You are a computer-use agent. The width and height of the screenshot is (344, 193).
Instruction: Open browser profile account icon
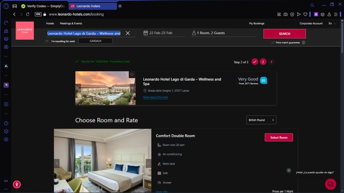click(x=329, y=14)
